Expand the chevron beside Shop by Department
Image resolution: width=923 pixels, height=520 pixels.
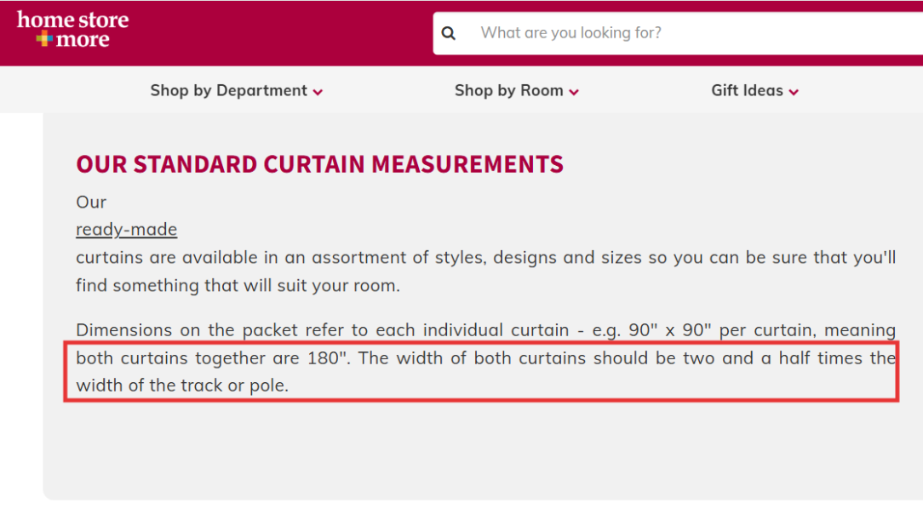(x=318, y=92)
